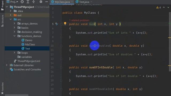Select the .idea folder icon
Screen dimensions: 171x96
pos(15,11)
